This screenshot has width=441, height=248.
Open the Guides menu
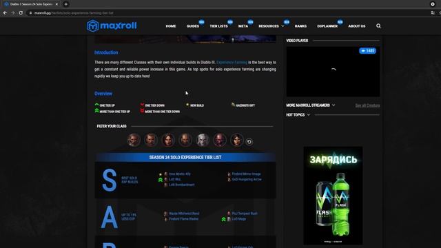click(x=193, y=26)
